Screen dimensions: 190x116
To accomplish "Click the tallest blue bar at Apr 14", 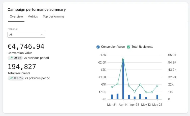I will click(x=123, y=80).
